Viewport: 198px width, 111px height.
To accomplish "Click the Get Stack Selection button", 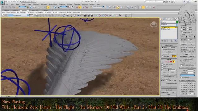I will (x=169, y=77).
